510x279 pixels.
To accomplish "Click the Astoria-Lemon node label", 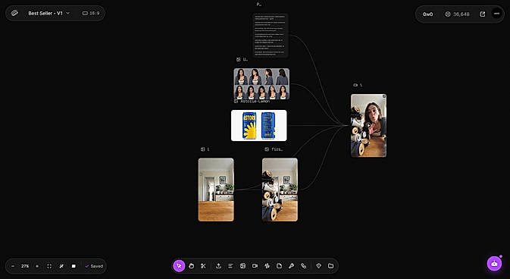I will point(255,102).
